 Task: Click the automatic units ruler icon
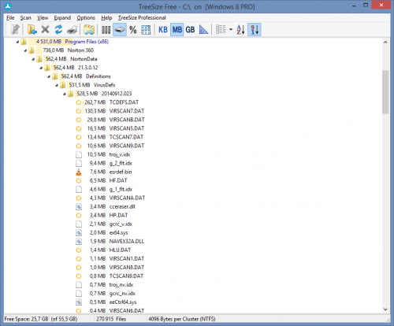[203, 30]
